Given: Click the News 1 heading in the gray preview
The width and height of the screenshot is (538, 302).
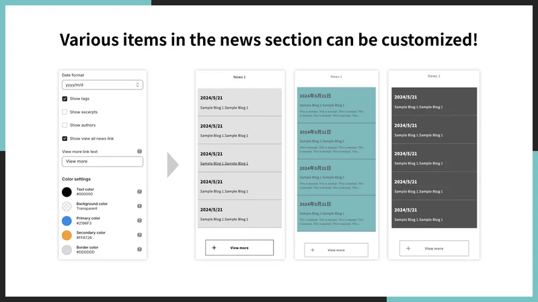Looking at the screenshot, I should point(239,77).
